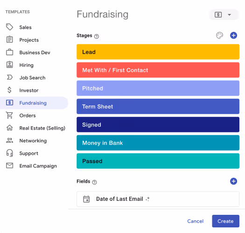Choose the Hiring template
The width and height of the screenshot is (245, 233).
[x=34, y=65]
